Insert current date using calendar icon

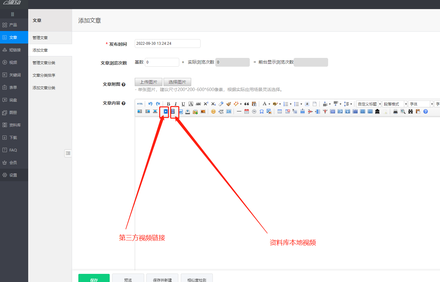coord(247,111)
